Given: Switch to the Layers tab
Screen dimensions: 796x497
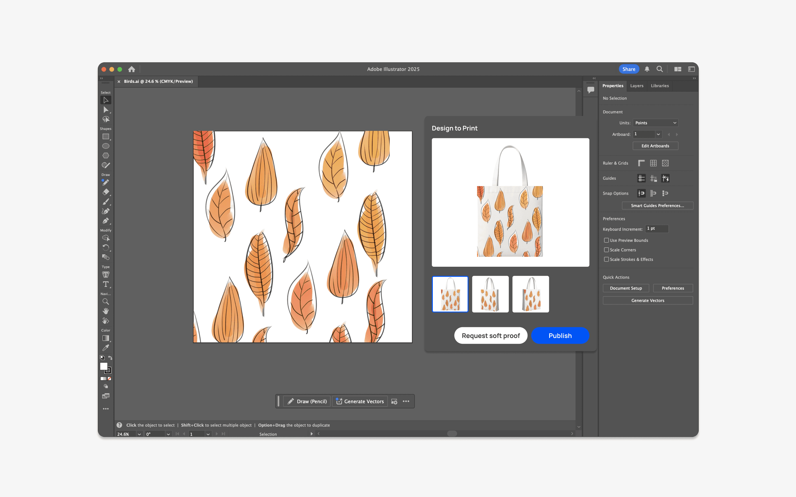Looking at the screenshot, I should [637, 86].
